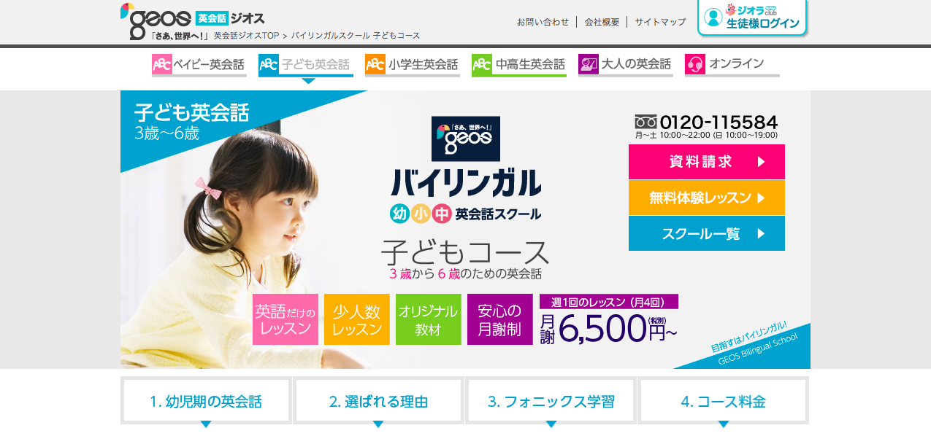
Task: Jump to 2. 選ばれる理由 section
Action: coord(378,401)
